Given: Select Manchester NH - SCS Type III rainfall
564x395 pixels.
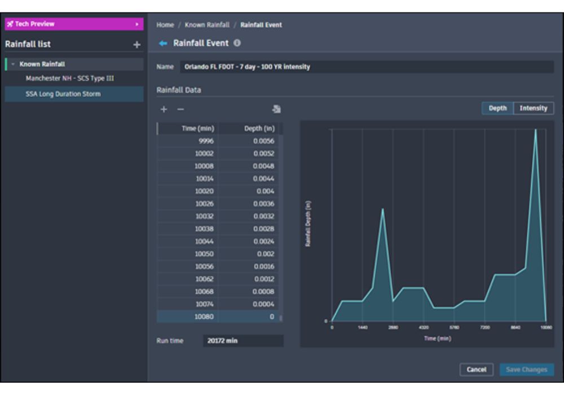Looking at the screenshot, I should click(x=70, y=78).
